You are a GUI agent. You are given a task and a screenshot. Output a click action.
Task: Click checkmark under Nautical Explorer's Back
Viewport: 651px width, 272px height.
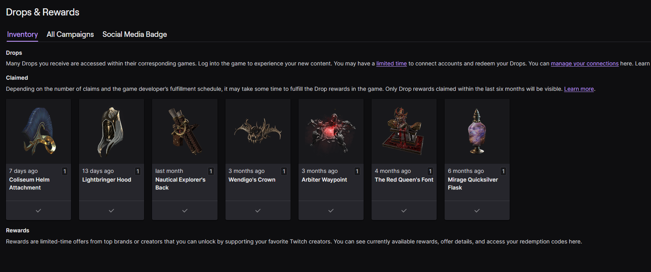click(x=185, y=211)
